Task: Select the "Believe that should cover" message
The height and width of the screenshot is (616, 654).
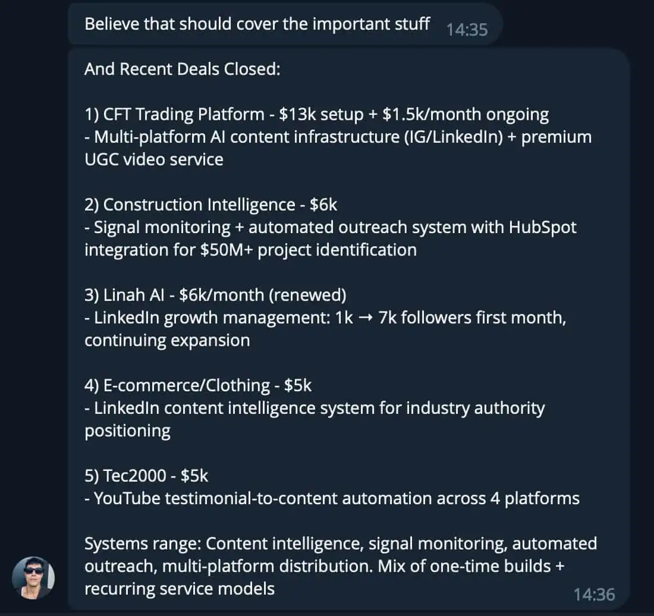Action: tap(257, 24)
